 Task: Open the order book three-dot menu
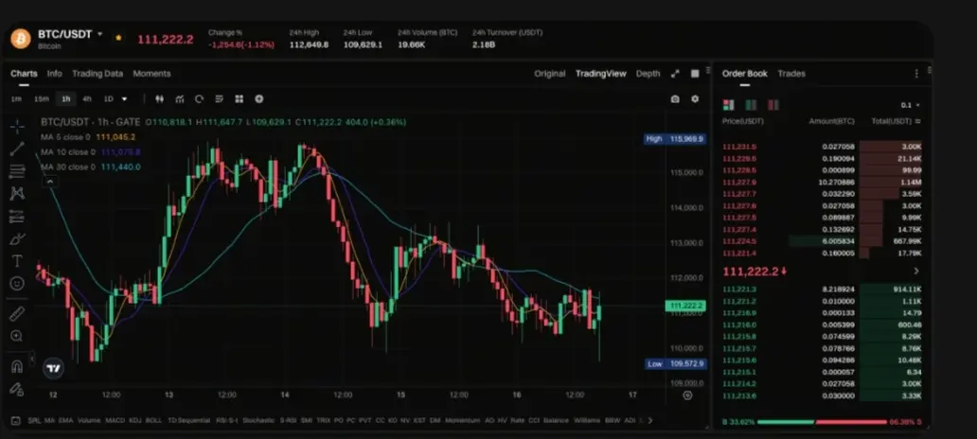(x=916, y=74)
